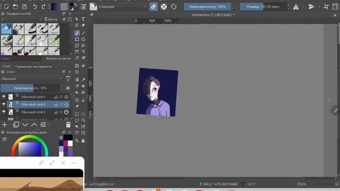Select the Measure tool
The width and height of the screenshot is (340, 191).
(83, 100)
